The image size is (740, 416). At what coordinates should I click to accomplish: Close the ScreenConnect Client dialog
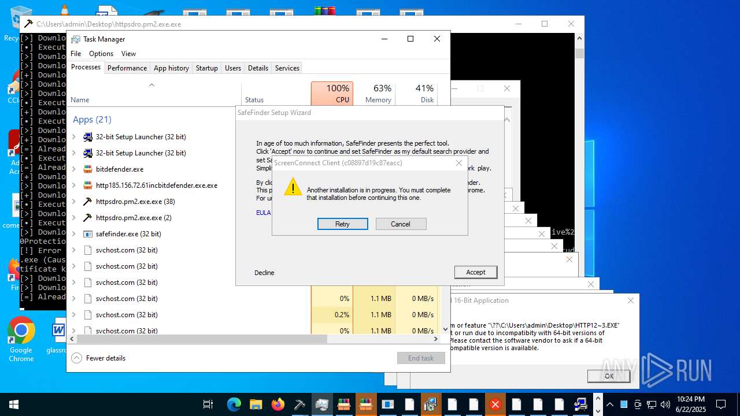click(459, 163)
